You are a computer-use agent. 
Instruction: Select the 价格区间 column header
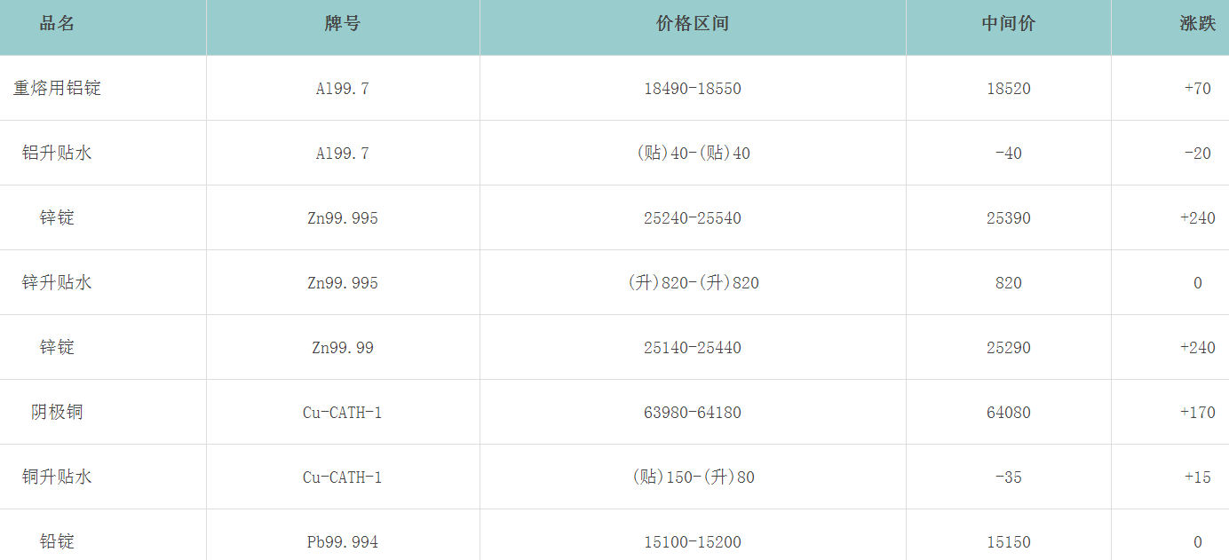tap(693, 24)
